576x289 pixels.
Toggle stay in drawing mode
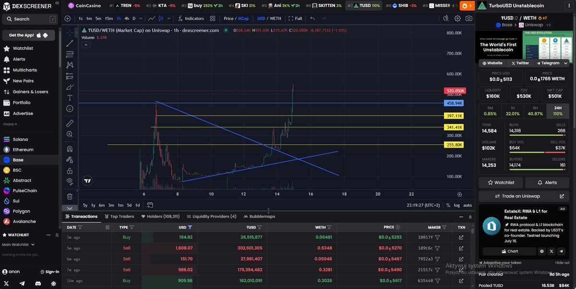70,160
